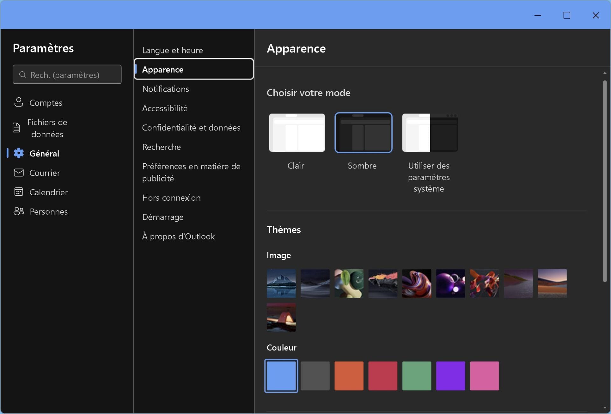This screenshot has width=611, height=414.
Task: Minimize the settings window
Action: coord(538,15)
